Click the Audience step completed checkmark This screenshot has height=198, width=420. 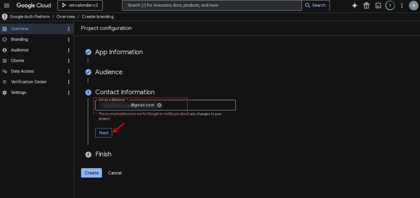point(88,72)
